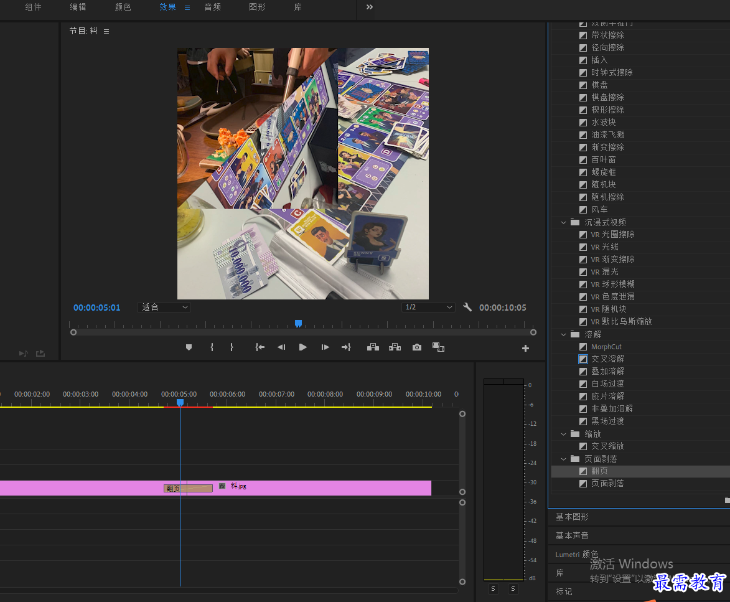Open the 效果 workspace menu icon
Viewport: 730px width, 602px height.
pyautogui.click(x=187, y=7)
